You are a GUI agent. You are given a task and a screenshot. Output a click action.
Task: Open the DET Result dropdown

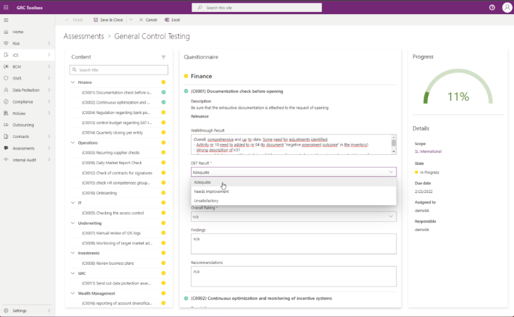coord(294,172)
